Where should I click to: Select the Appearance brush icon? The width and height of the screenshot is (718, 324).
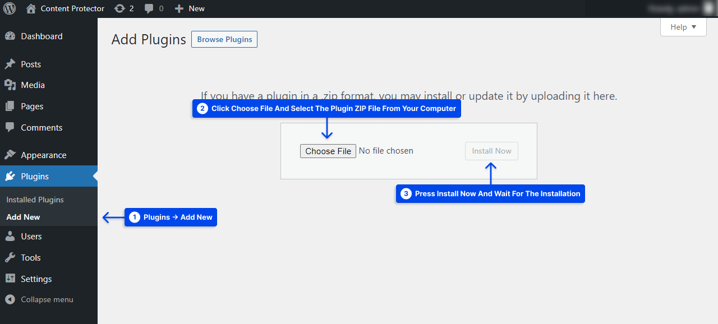coord(10,155)
